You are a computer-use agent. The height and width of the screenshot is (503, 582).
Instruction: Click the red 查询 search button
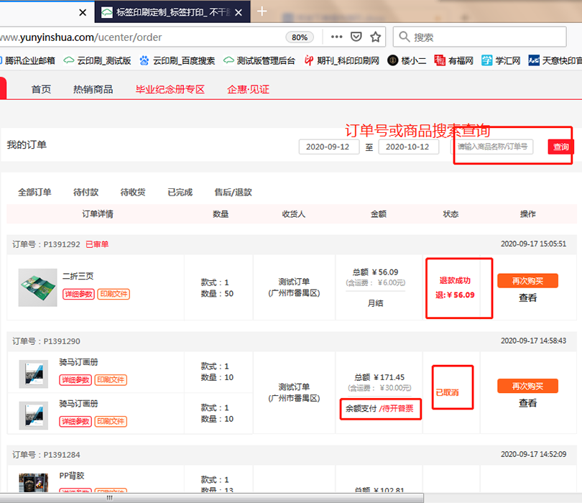[x=560, y=147]
